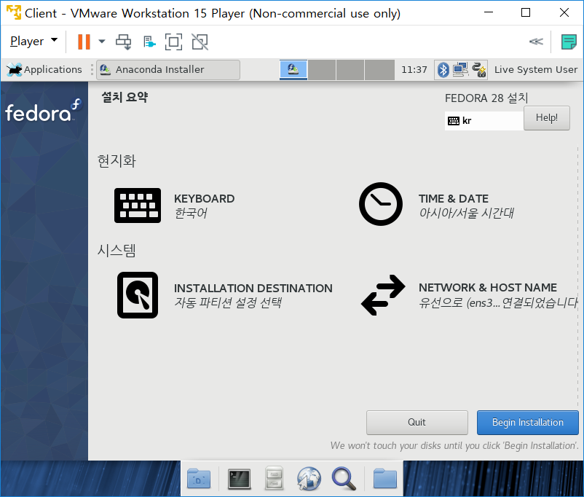Switch to the first workspace

[x=293, y=70]
